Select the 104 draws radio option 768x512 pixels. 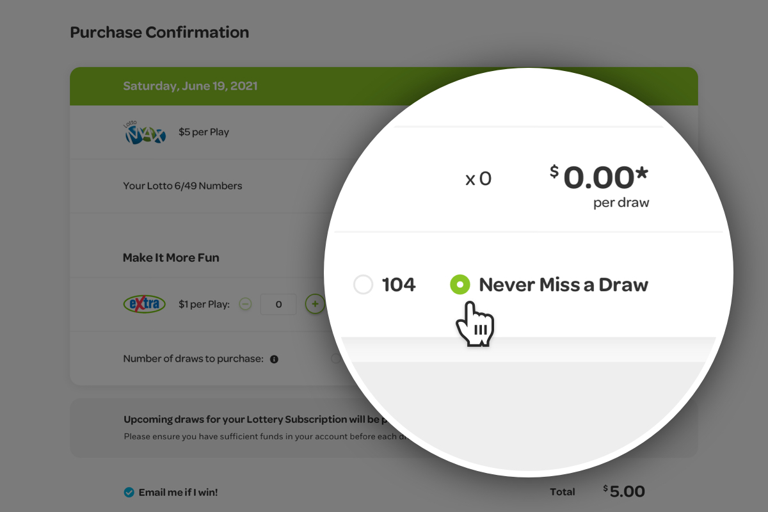click(x=364, y=285)
